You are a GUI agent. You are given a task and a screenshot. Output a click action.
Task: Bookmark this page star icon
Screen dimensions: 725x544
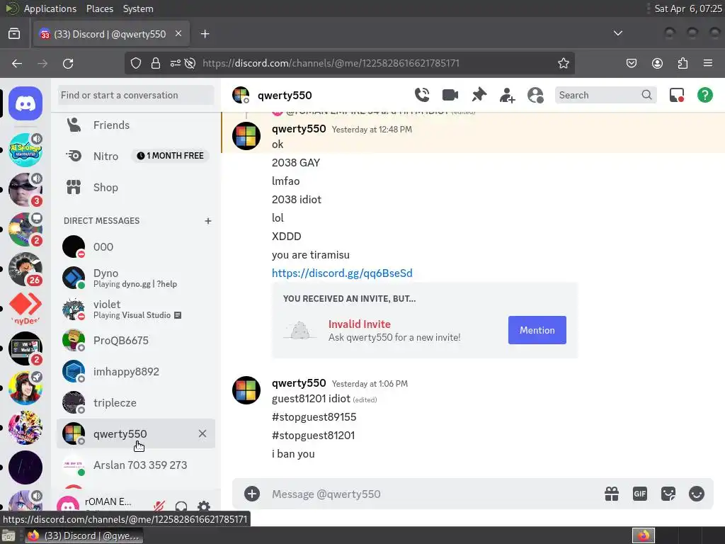point(563,63)
